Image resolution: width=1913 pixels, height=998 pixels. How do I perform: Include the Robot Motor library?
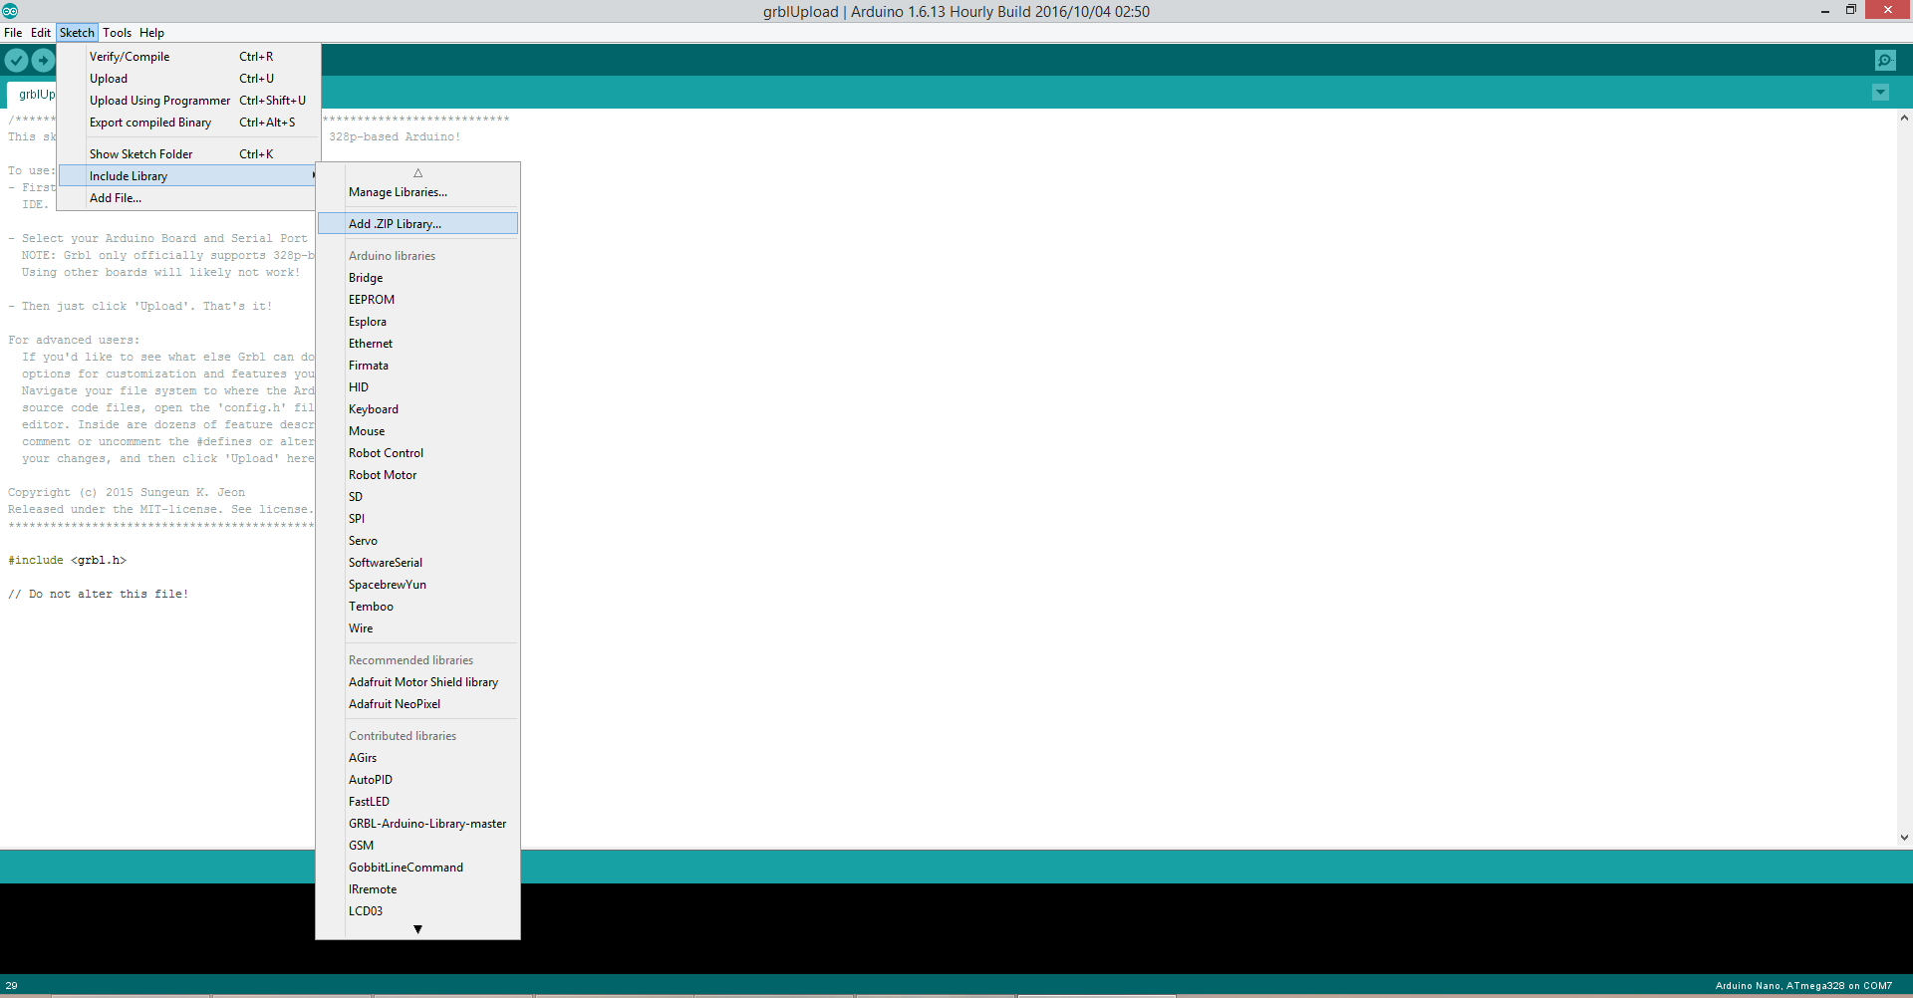[417, 475]
